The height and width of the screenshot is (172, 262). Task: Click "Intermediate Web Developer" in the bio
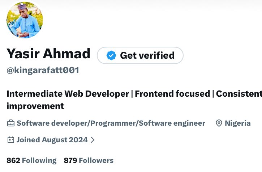(68, 94)
